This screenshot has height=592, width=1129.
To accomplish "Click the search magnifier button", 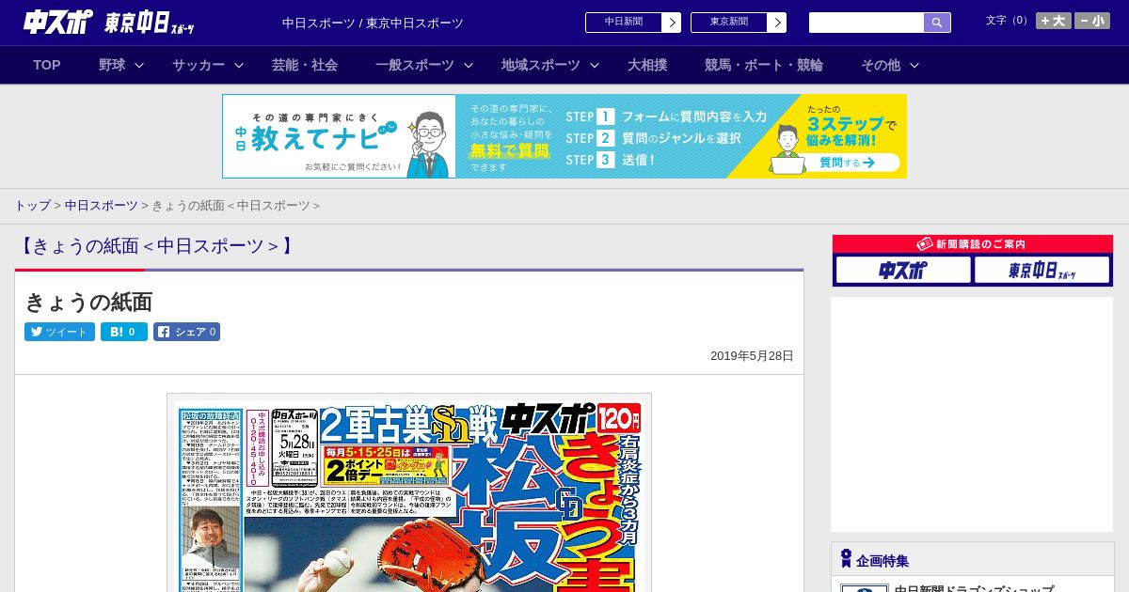I will pyautogui.click(x=937, y=23).
